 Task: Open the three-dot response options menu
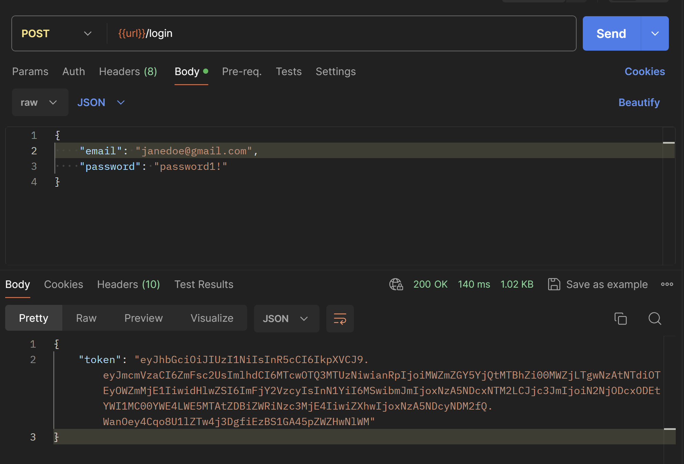click(667, 284)
